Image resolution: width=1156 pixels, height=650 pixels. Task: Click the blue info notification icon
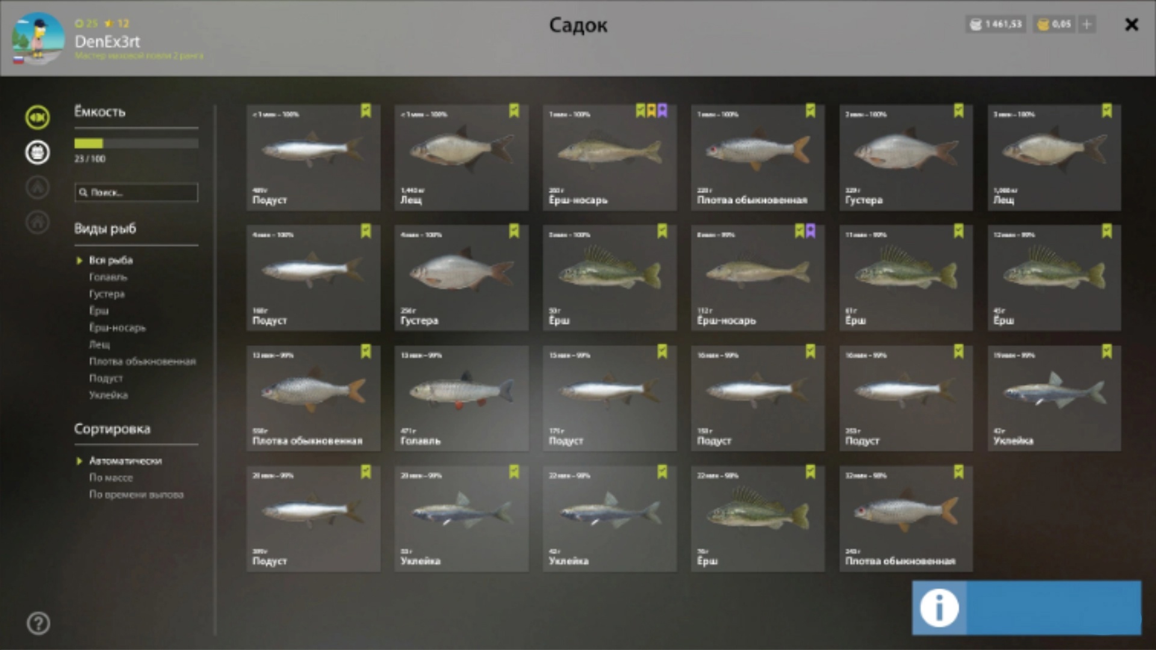[939, 607]
